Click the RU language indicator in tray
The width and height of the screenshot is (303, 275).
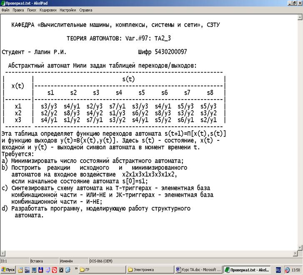coord(278,270)
